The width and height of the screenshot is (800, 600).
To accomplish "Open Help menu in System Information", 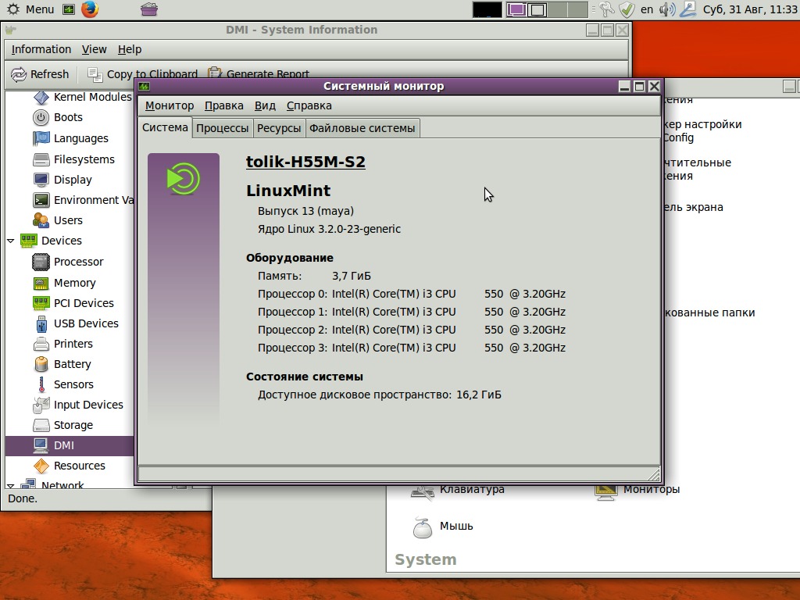I will (x=130, y=49).
